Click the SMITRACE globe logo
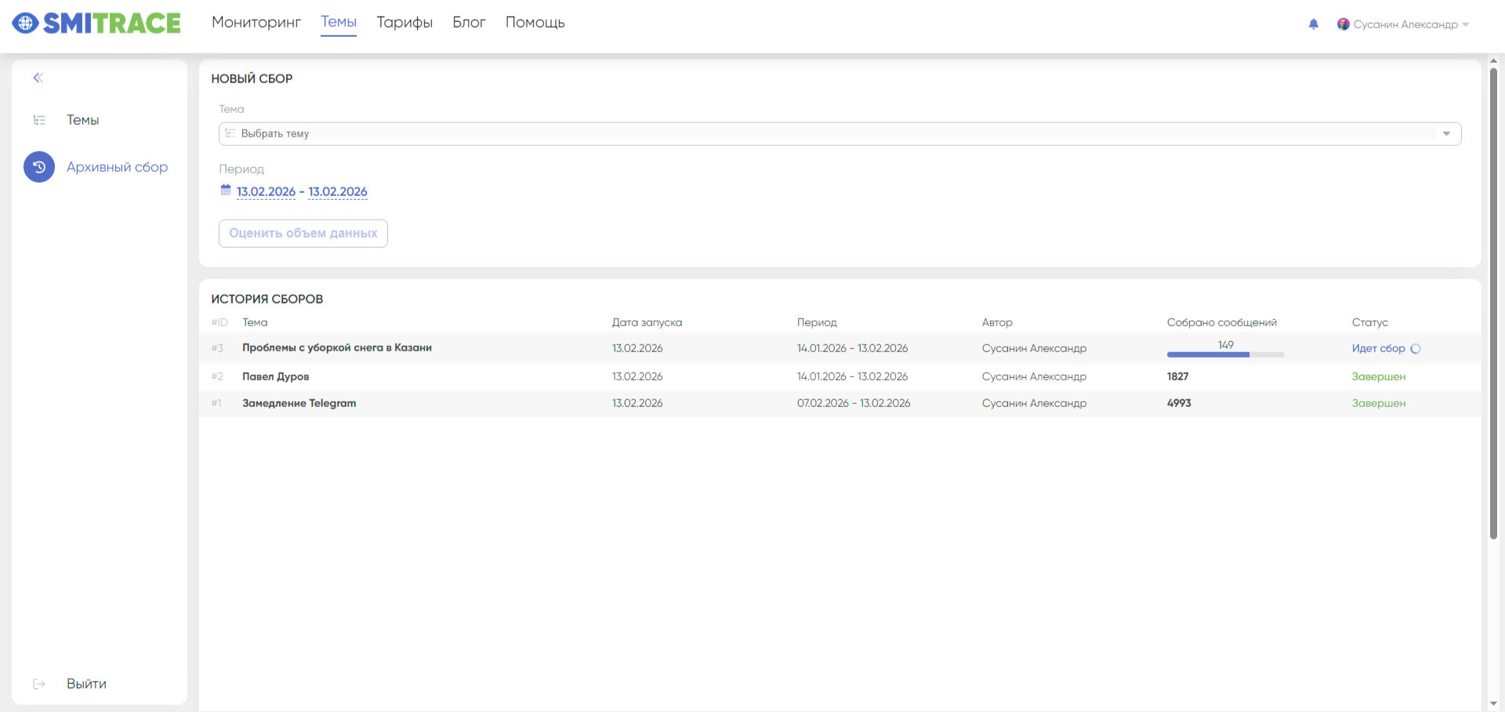The width and height of the screenshot is (1505, 712). (25, 24)
